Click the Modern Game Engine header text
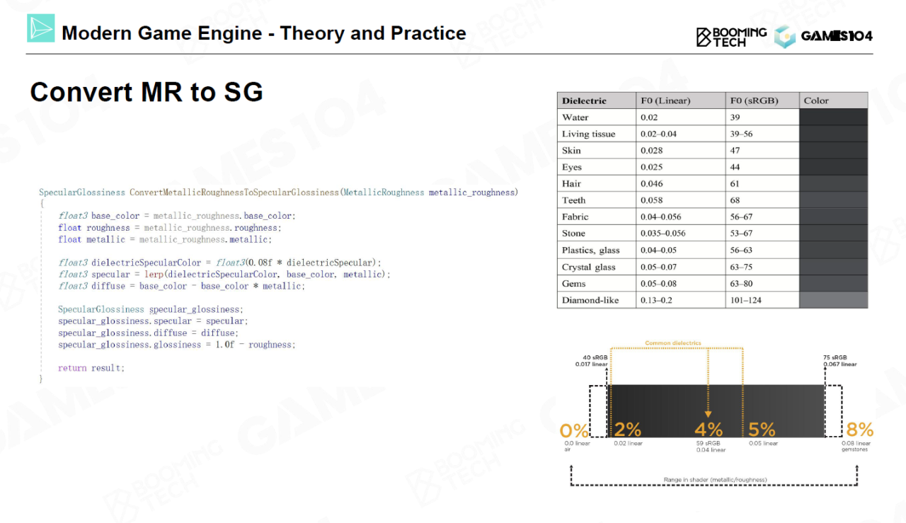 click(263, 33)
